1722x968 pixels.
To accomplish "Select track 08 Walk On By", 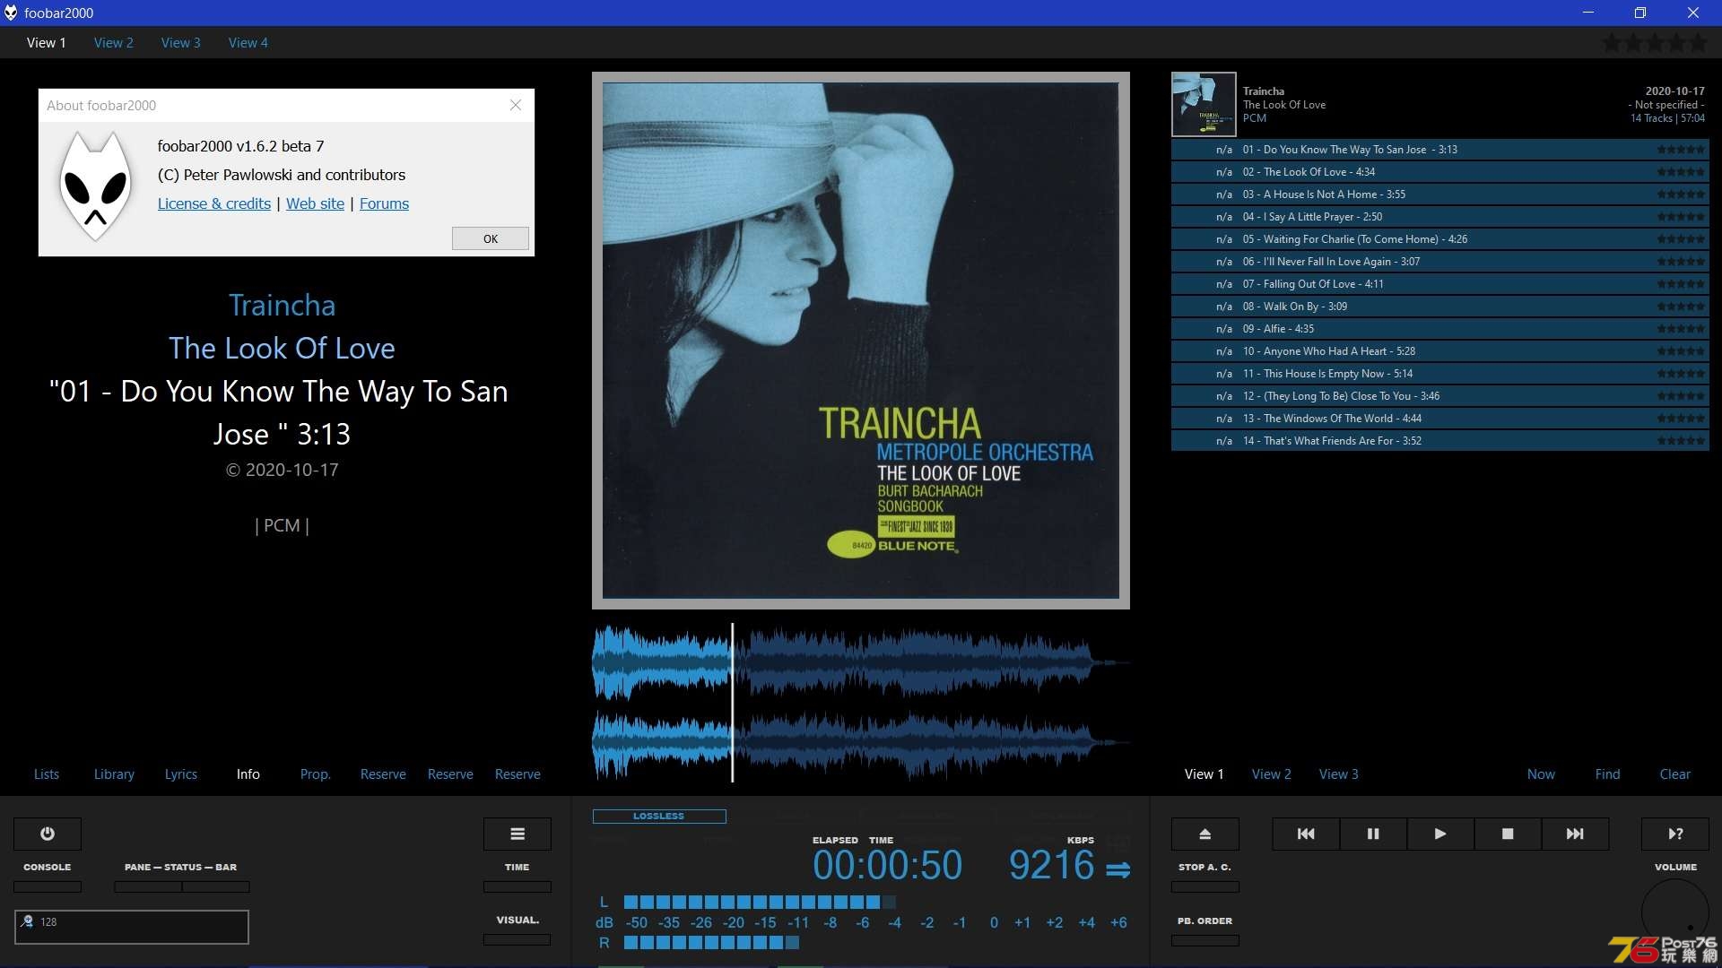I will point(1439,307).
